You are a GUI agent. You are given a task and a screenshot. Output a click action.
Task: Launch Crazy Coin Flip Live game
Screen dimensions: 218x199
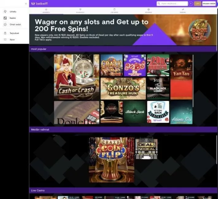(x=112, y=160)
